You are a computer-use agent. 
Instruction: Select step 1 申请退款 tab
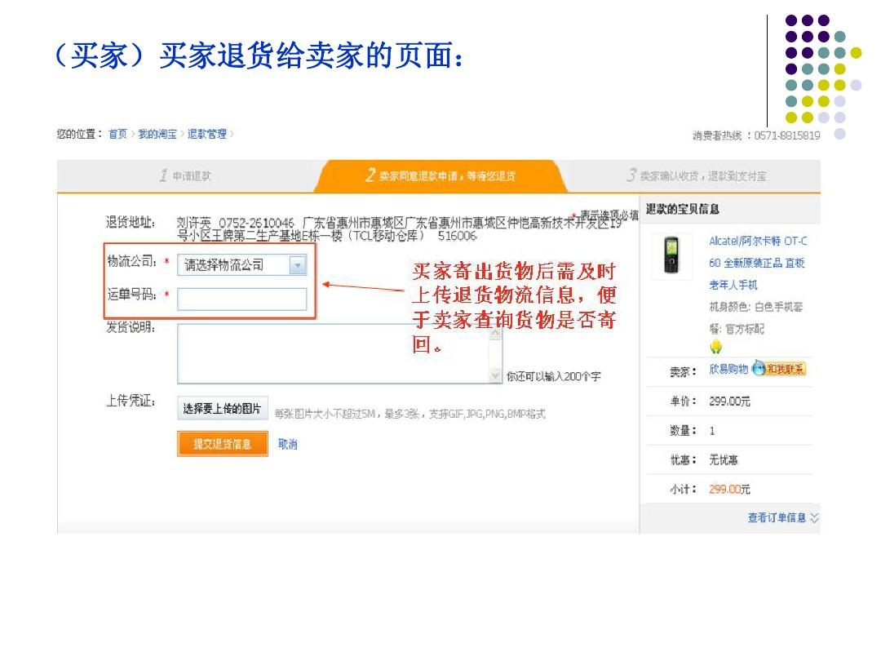click(x=185, y=176)
